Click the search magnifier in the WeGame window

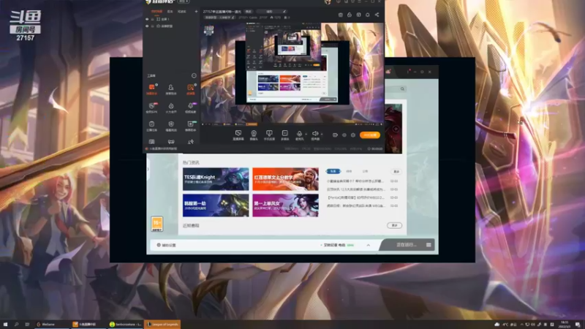(x=402, y=88)
